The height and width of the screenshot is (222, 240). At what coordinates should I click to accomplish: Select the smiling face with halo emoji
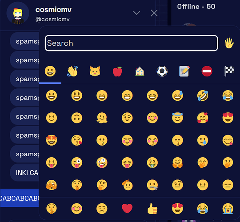[177, 118]
